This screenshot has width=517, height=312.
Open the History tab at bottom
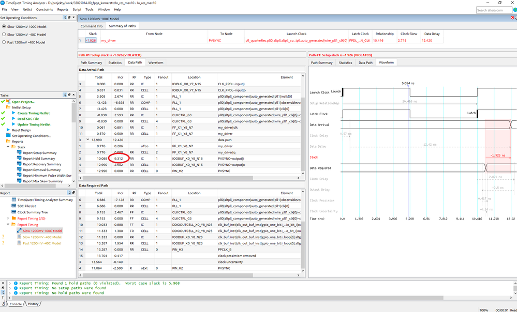pyautogui.click(x=33, y=304)
